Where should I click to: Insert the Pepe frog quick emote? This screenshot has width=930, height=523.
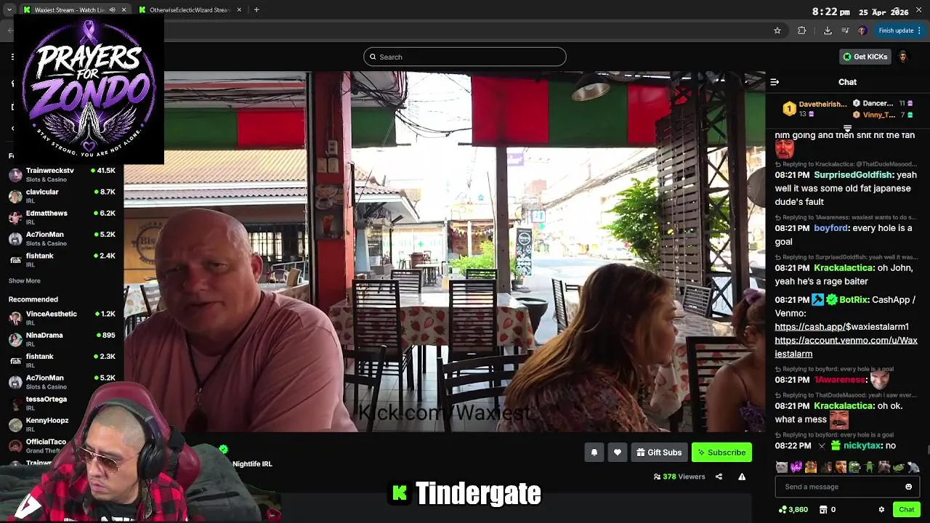(x=854, y=467)
